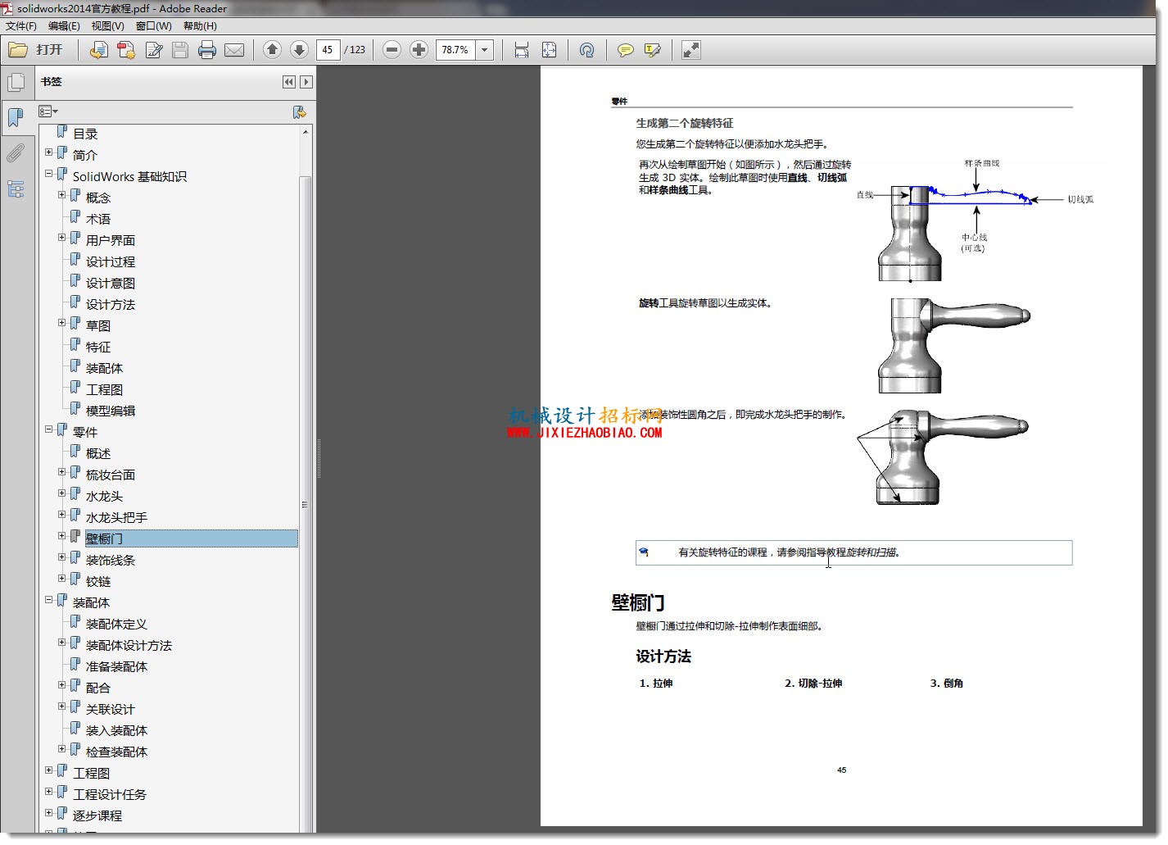Click the fit width scrolling icon
Screen dimensions: 1168x845
pos(522,50)
